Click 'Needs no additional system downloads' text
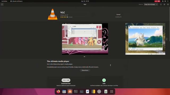Image resolution: width=170 pixels, height=95 pixels. click(66, 85)
